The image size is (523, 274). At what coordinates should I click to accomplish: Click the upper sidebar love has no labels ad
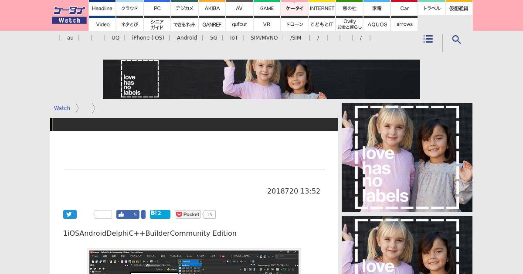[x=407, y=157]
